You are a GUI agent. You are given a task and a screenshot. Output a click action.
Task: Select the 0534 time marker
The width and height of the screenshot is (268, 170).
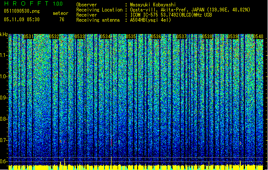[105, 37]
